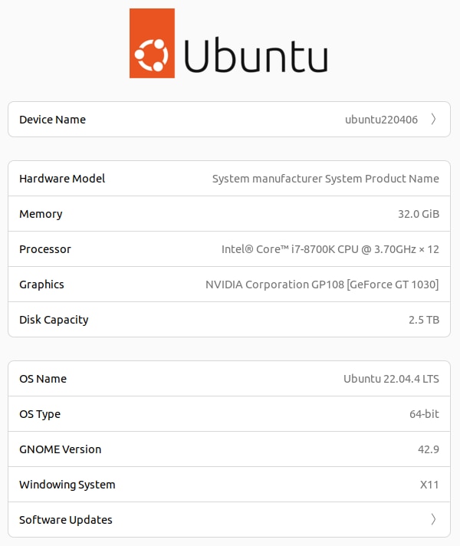The image size is (460, 546).
Task: Open the Software Updates row
Action: [x=229, y=520]
